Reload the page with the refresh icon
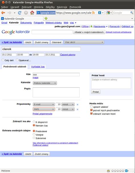135x173 pixels. [x=20, y=13]
